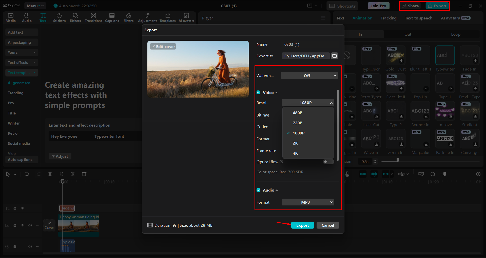486x258 pixels.
Task: Switch to the Tracking tab
Action: coord(388,18)
